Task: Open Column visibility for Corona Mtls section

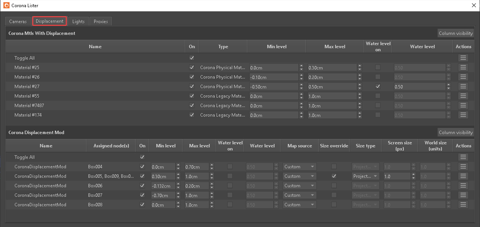Action: point(456,33)
